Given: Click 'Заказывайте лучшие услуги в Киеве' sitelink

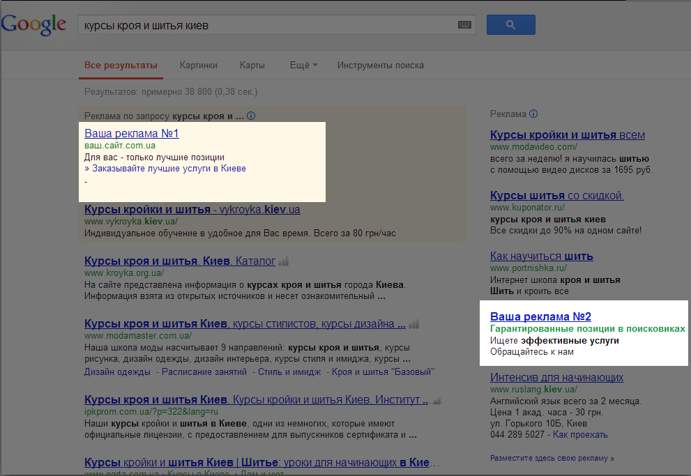Looking at the screenshot, I should [165, 169].
